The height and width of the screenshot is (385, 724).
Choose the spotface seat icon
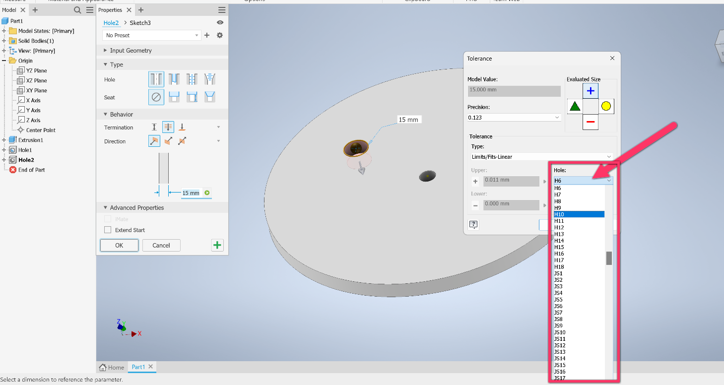pos(192,97)
